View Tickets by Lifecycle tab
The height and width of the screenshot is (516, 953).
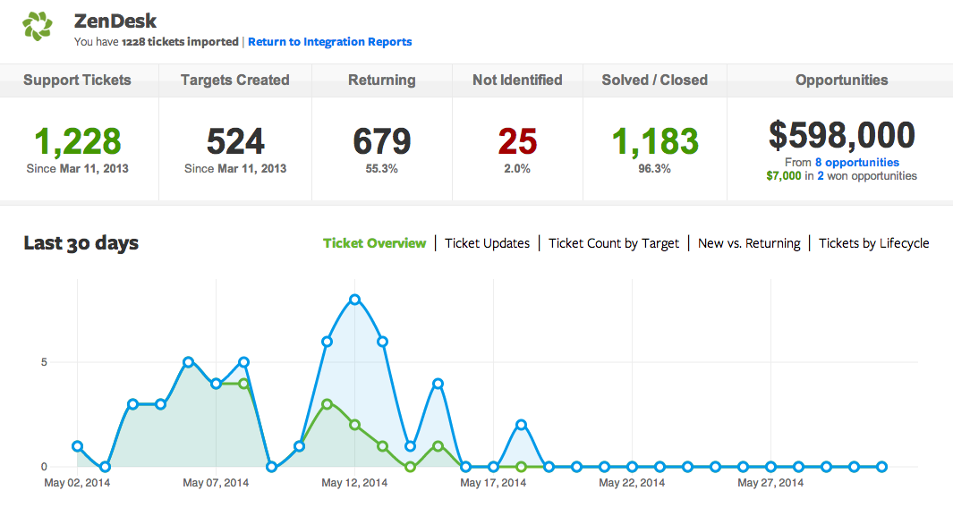(x=874, y=243)
